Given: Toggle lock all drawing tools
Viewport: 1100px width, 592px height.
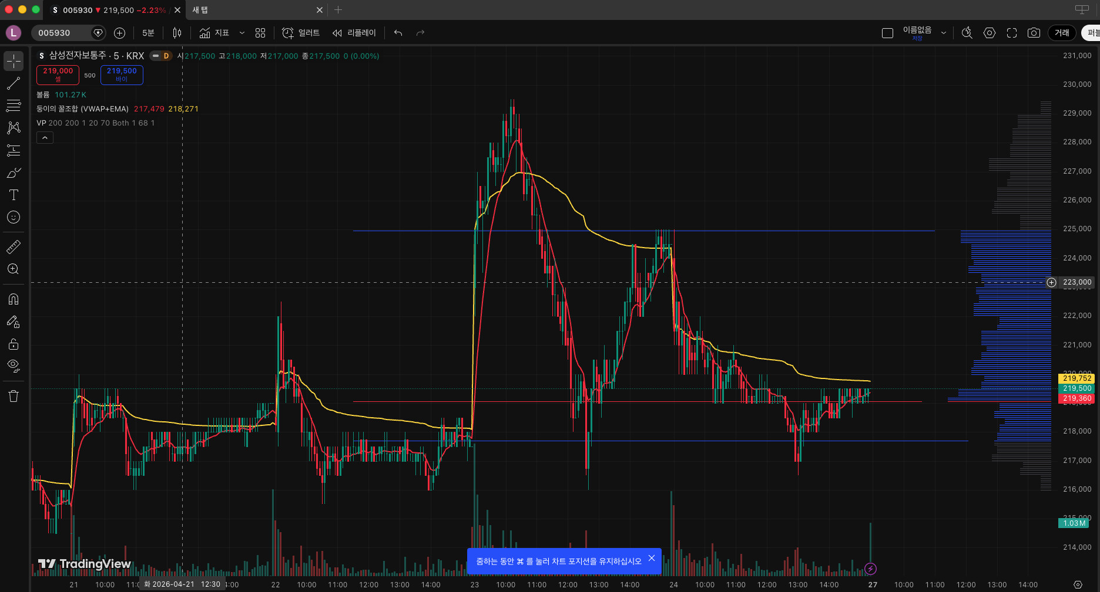Looking at the screenshot, I should click(14, 344).
